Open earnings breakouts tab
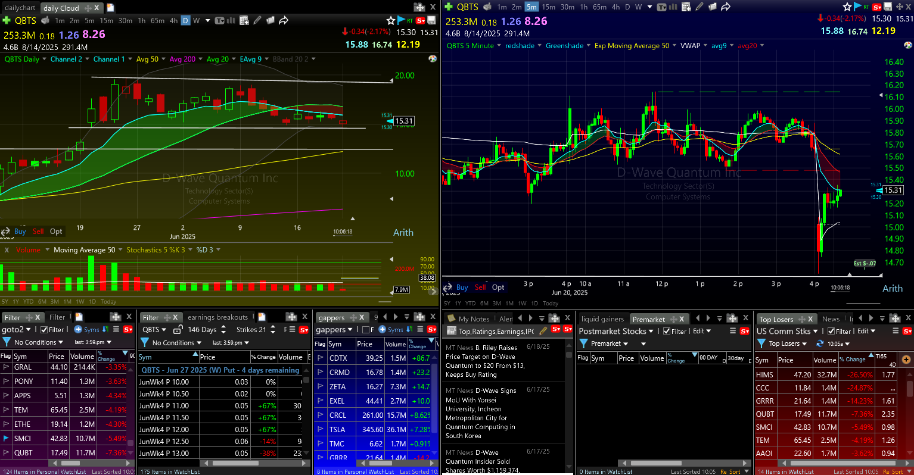The height and width of the screenshot is (475, 914). [217, 317]
